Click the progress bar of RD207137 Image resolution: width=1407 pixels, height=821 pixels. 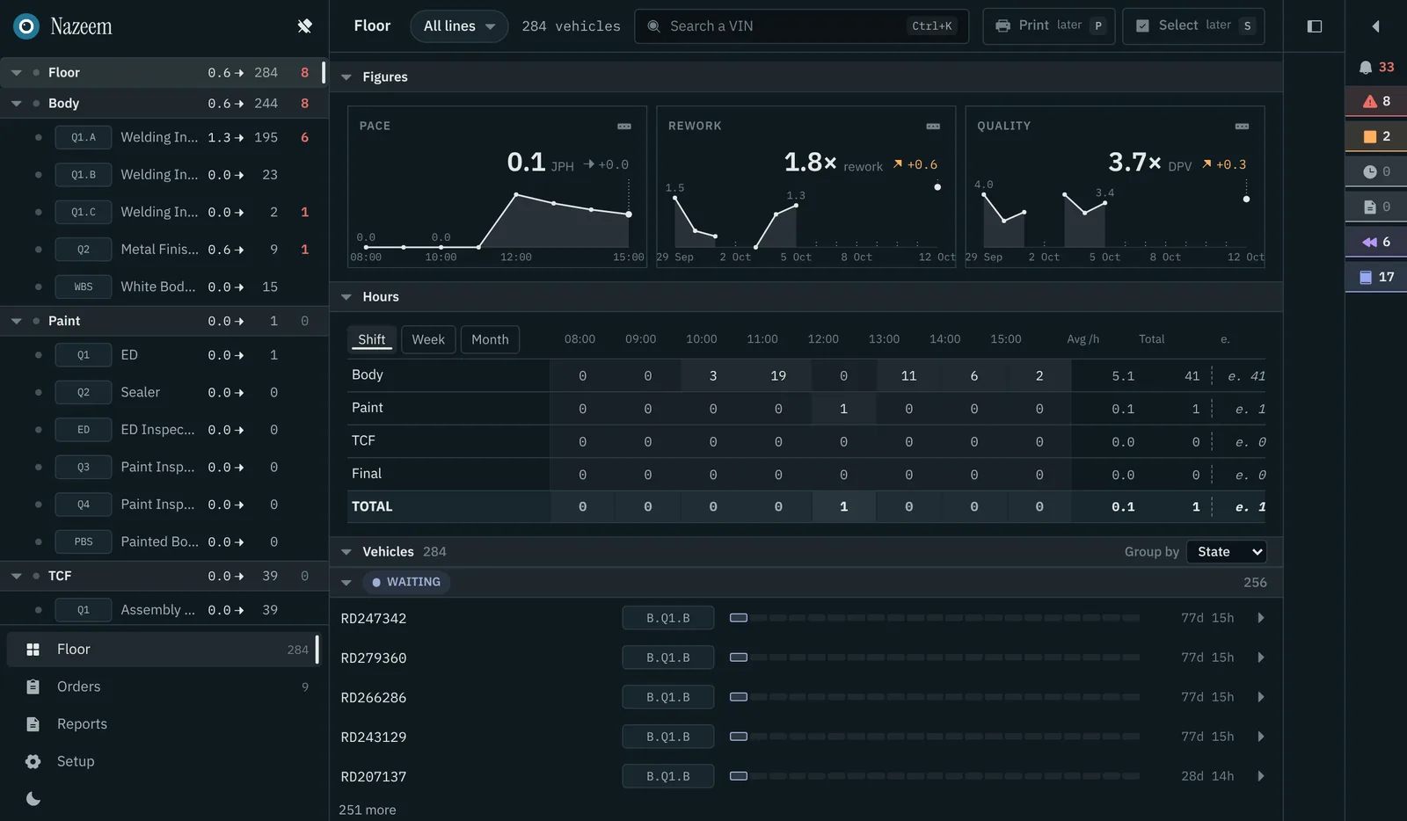935,776
